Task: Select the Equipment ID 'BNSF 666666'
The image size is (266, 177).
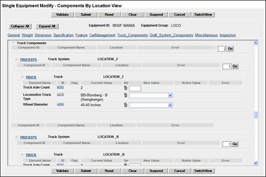Action: [124, 26]
